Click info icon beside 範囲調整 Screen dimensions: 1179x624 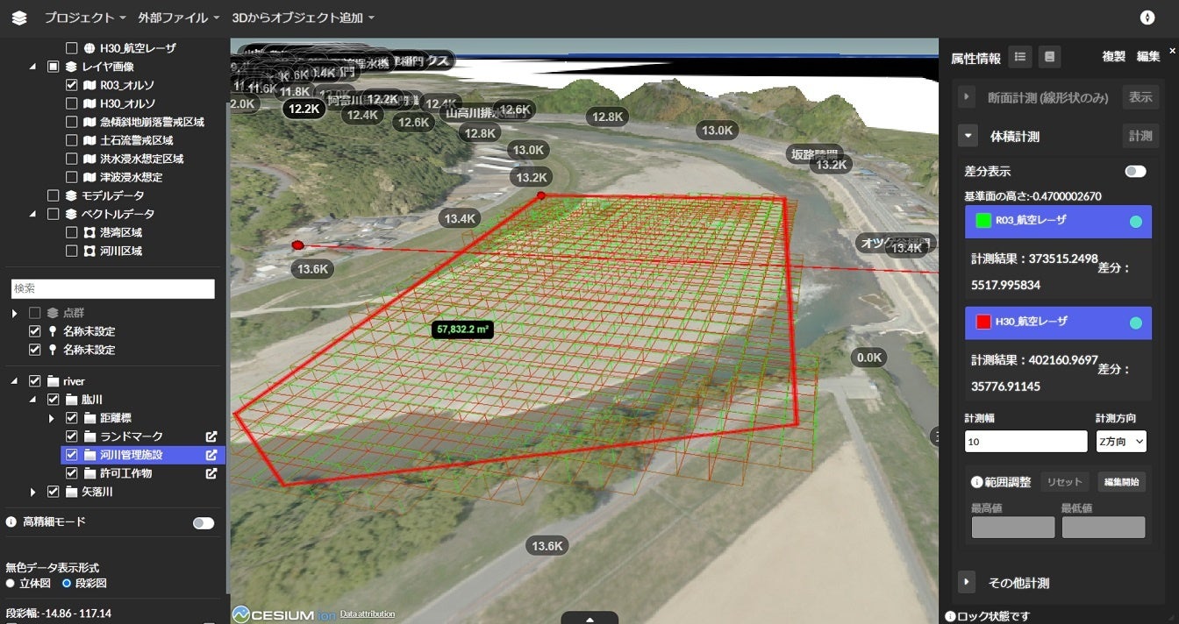point(976,482)
